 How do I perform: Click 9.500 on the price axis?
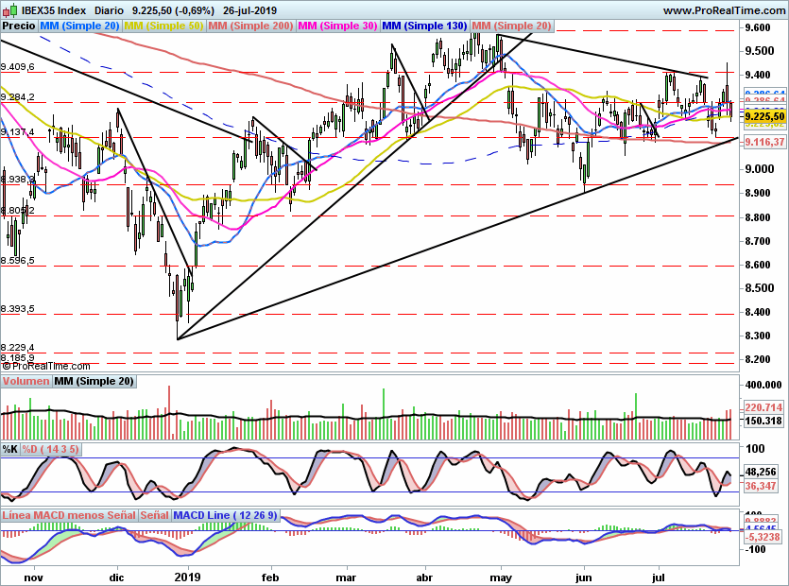pos(760,51)
